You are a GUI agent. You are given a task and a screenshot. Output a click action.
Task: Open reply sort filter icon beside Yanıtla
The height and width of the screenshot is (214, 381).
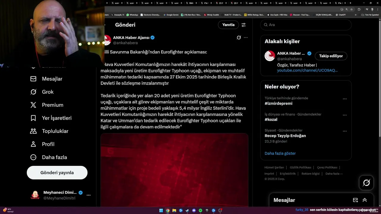(243, 25)
